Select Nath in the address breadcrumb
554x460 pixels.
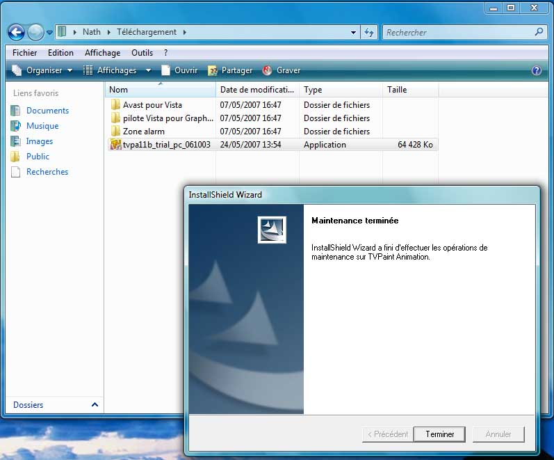point(92,32)
